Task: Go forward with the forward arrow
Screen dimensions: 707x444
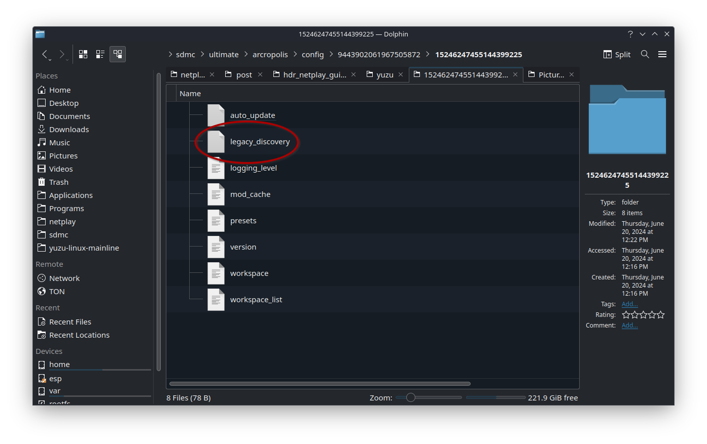Action: [62, 54]
